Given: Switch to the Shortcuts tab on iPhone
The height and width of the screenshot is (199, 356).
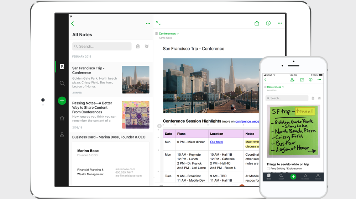Looking at the screenshot, I should pos(305,176).
